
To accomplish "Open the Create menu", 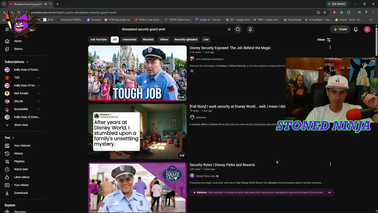I will (340, 29).
